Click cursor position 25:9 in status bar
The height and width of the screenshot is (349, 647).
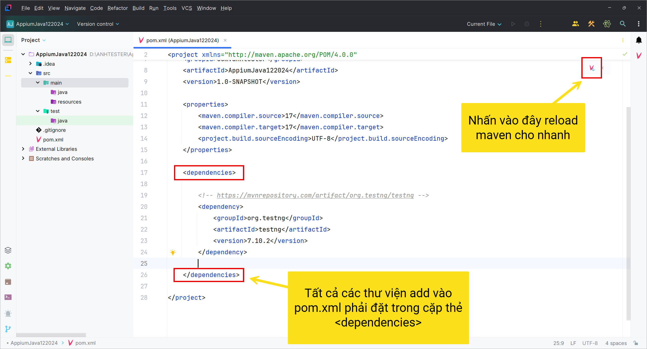pyautogui.click(x=559, y=343)
